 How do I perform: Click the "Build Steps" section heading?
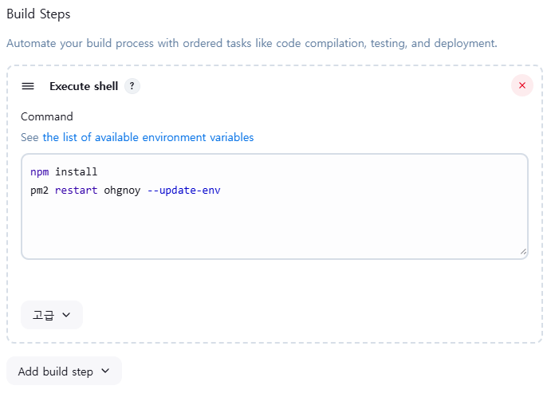(38, 14)
